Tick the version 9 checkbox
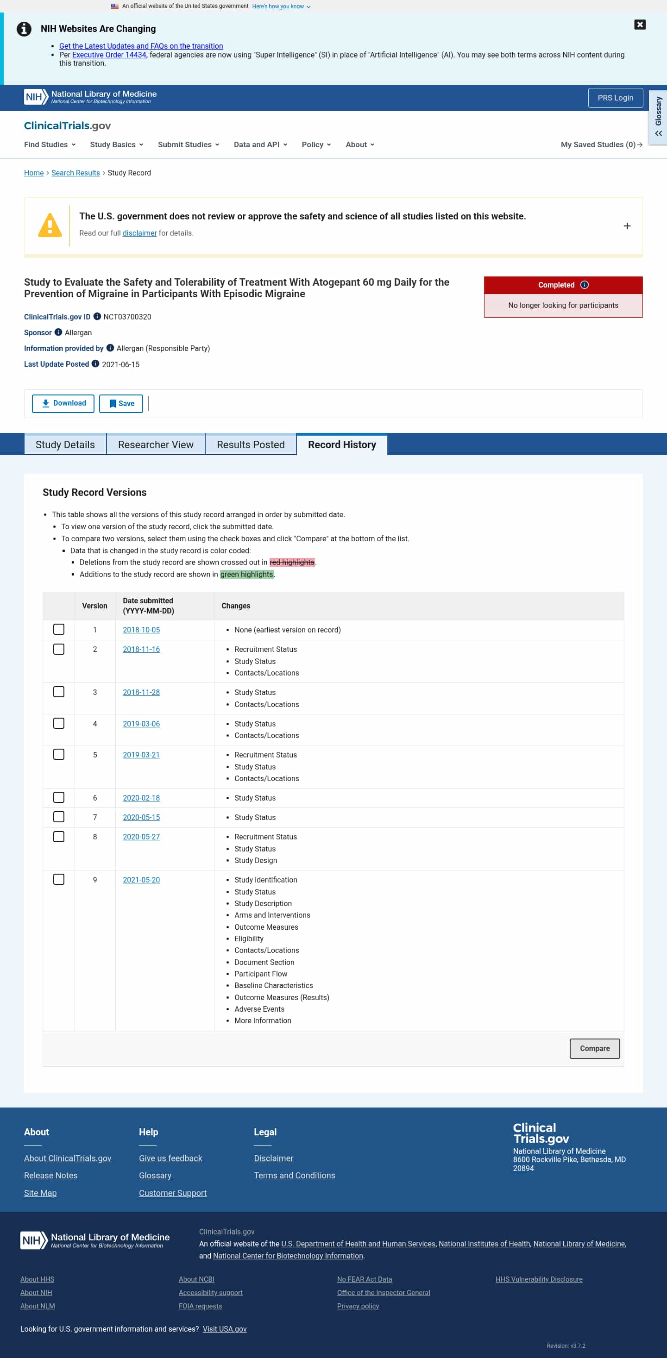This screenshot has width=667, height=1358. pyautogui.click(x=59, y=879)
